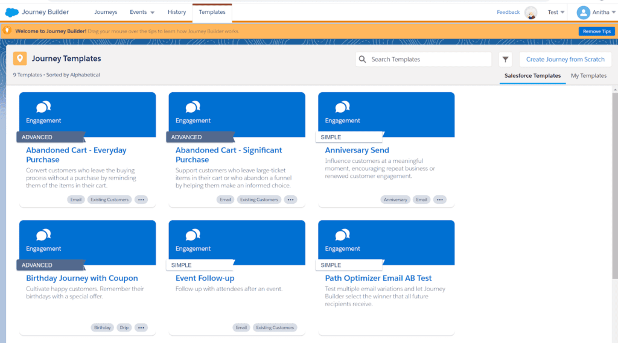
Task: Show more tags on Birthday Journey card
Action: [x=141, y=327]
